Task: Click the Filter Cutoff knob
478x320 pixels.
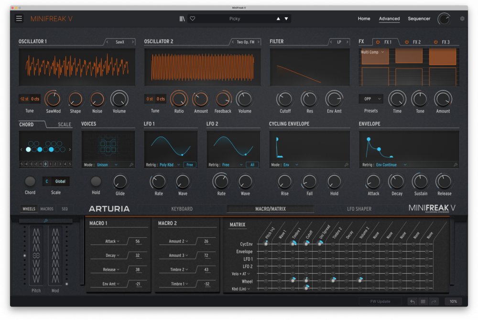Action: point(285,99)
